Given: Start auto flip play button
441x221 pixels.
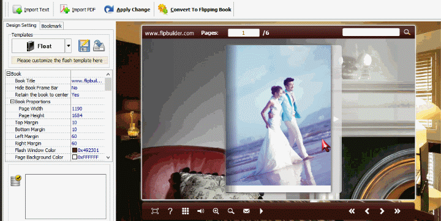Looking at the screenshot, I should coord(262,211).
